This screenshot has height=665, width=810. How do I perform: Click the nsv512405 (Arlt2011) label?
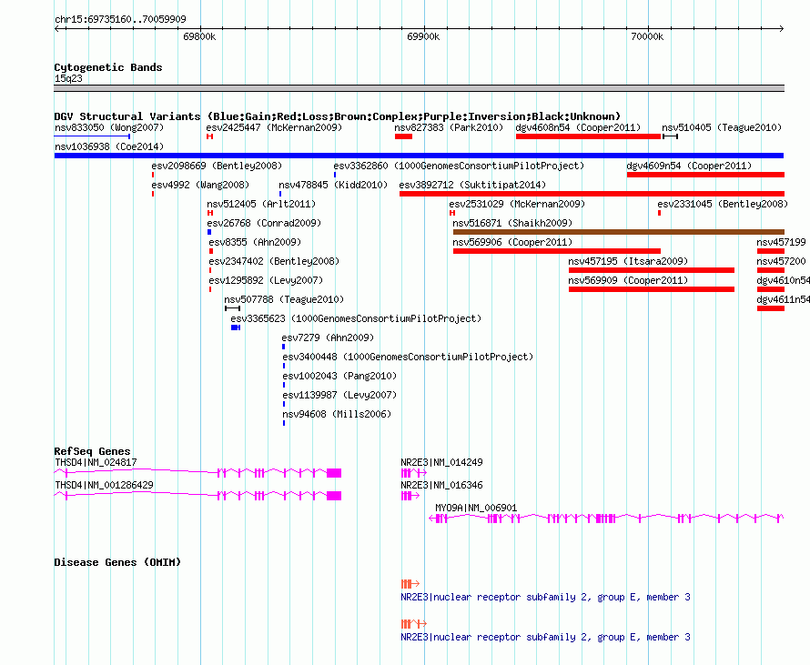pyautogui.click(x=261, y=204)
